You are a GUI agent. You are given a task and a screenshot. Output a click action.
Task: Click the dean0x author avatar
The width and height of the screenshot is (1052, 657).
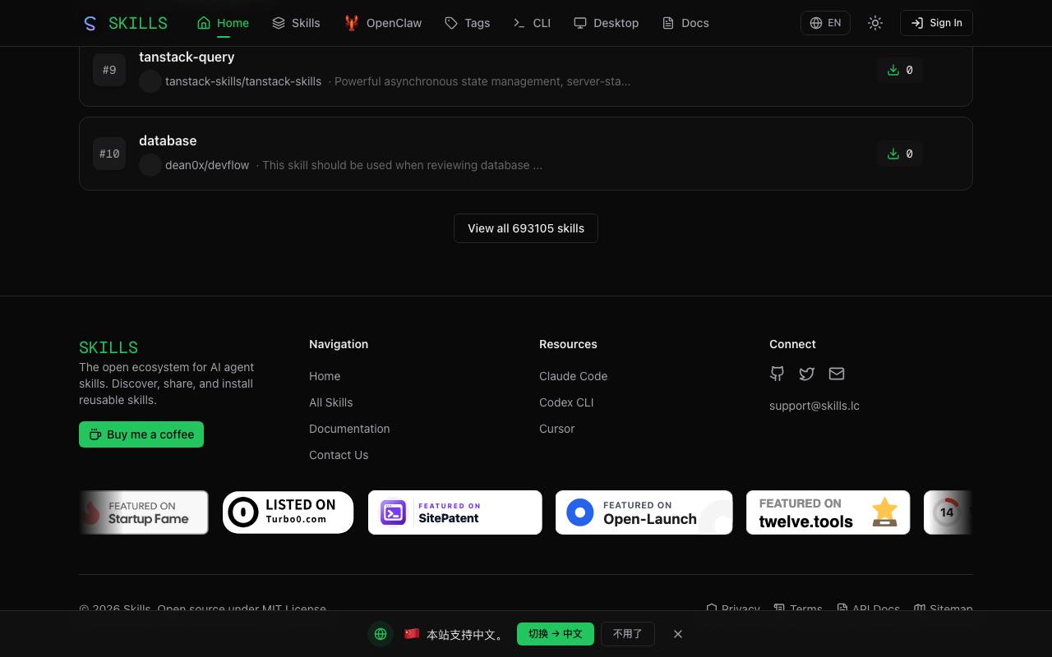150,165
